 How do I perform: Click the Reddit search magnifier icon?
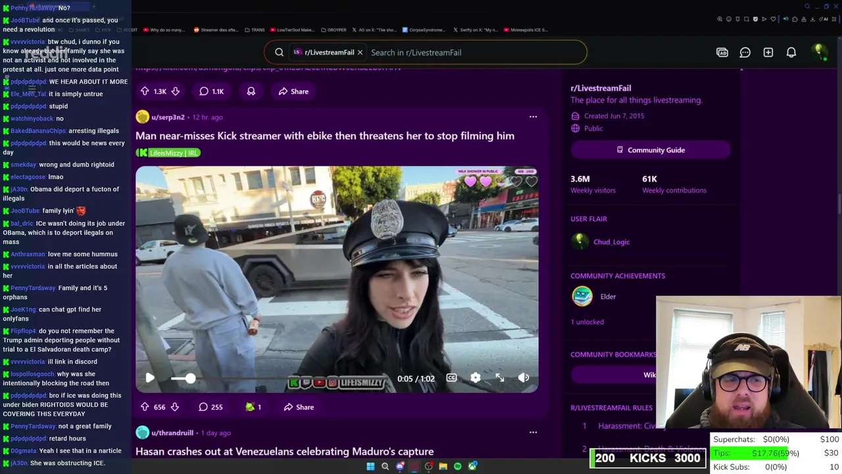tap(280, 53)
